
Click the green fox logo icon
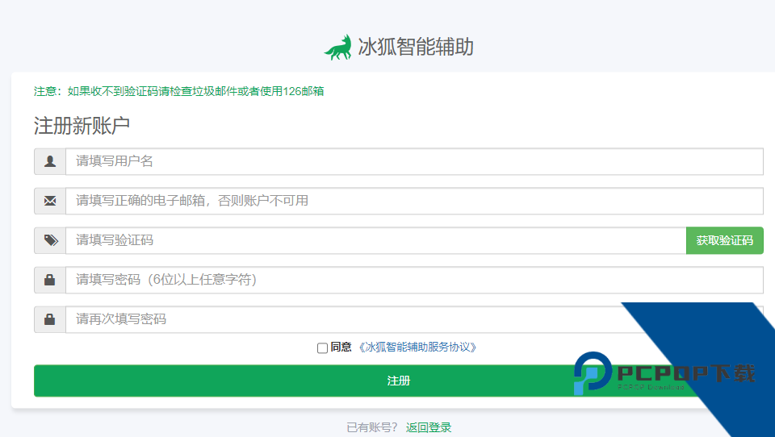click(x=338, y=48)
